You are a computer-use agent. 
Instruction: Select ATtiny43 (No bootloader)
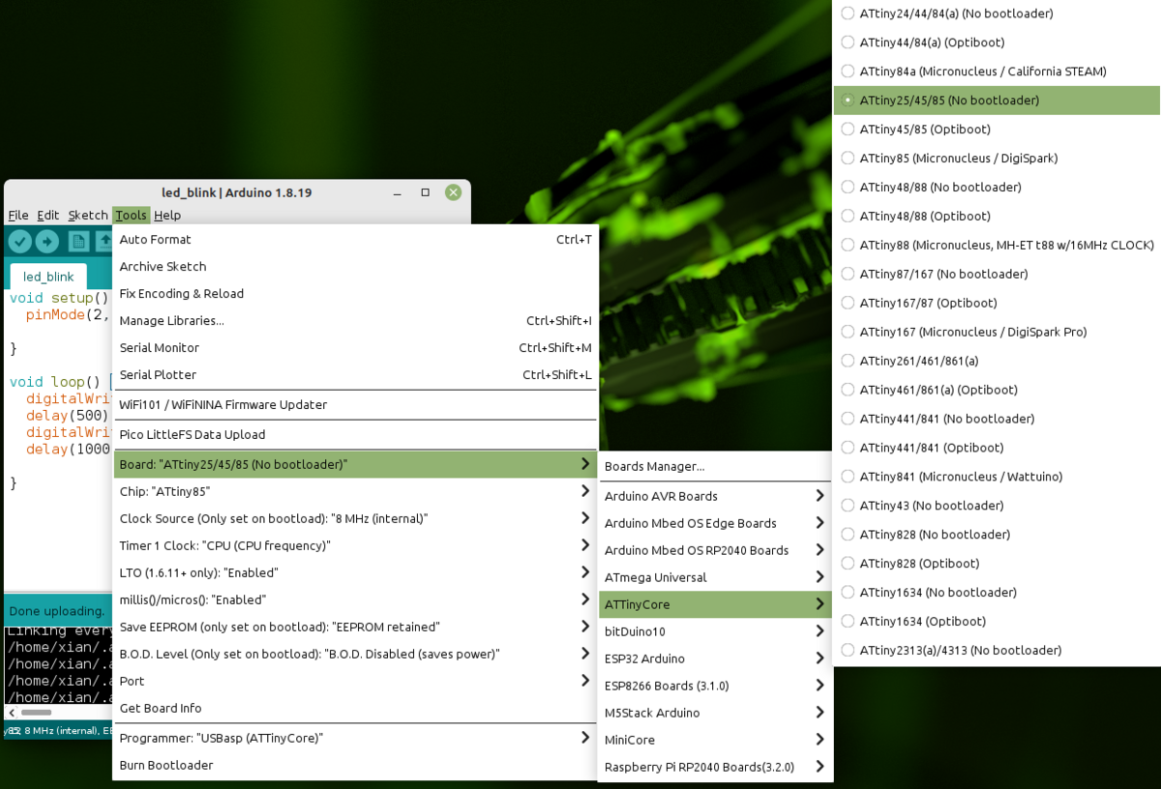pyautogui.click(x=997, y=506)
